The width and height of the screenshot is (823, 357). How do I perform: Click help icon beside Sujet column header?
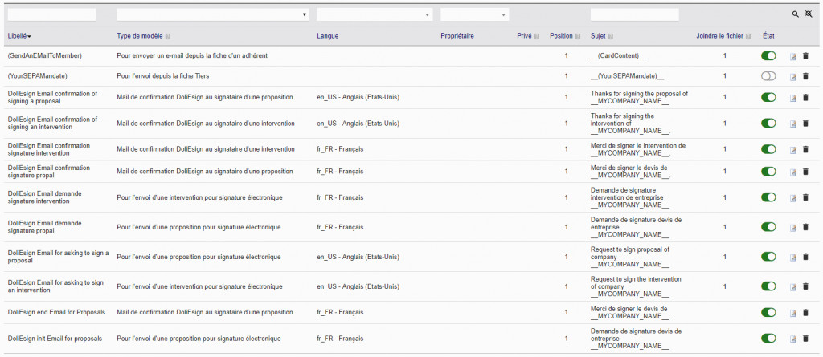point(612,36)
